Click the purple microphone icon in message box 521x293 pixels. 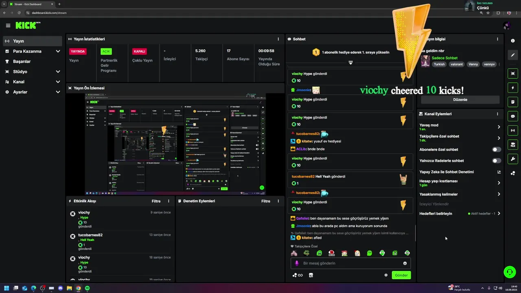click(x=297, y=263)
